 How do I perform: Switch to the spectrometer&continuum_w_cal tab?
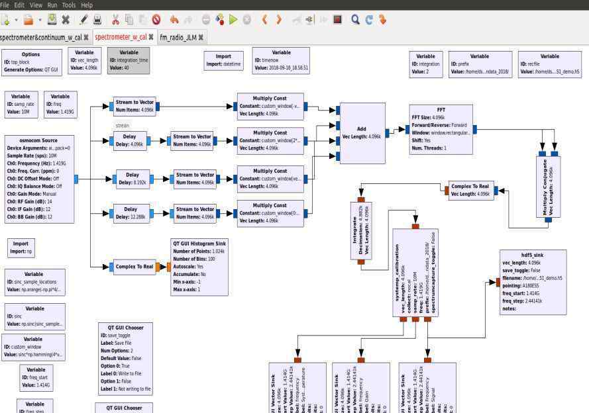(40, 38)
